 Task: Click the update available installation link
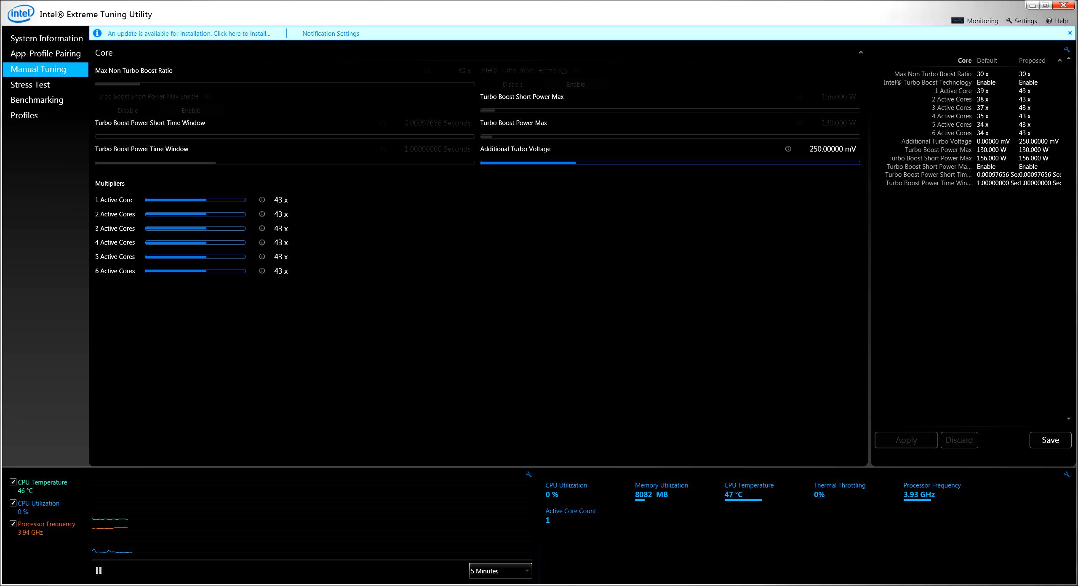[189, 33]
